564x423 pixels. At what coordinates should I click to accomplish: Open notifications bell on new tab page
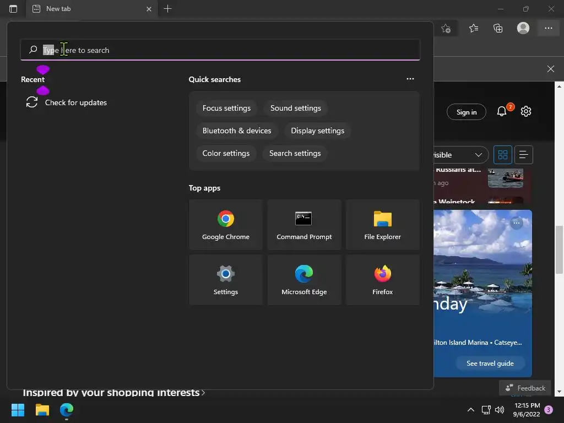pos(502,111)
